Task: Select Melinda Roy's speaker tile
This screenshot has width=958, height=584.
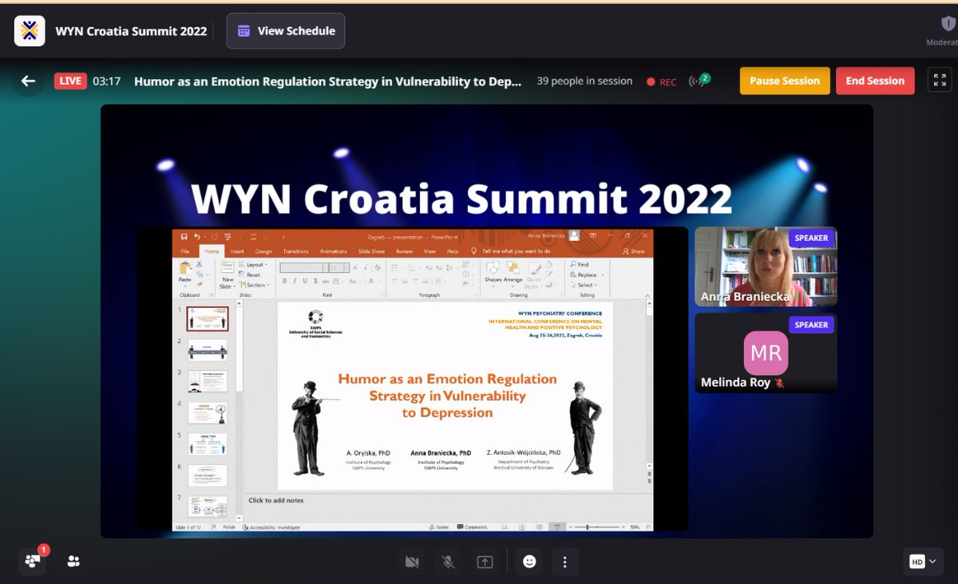Action: click(x=766, y=353)
